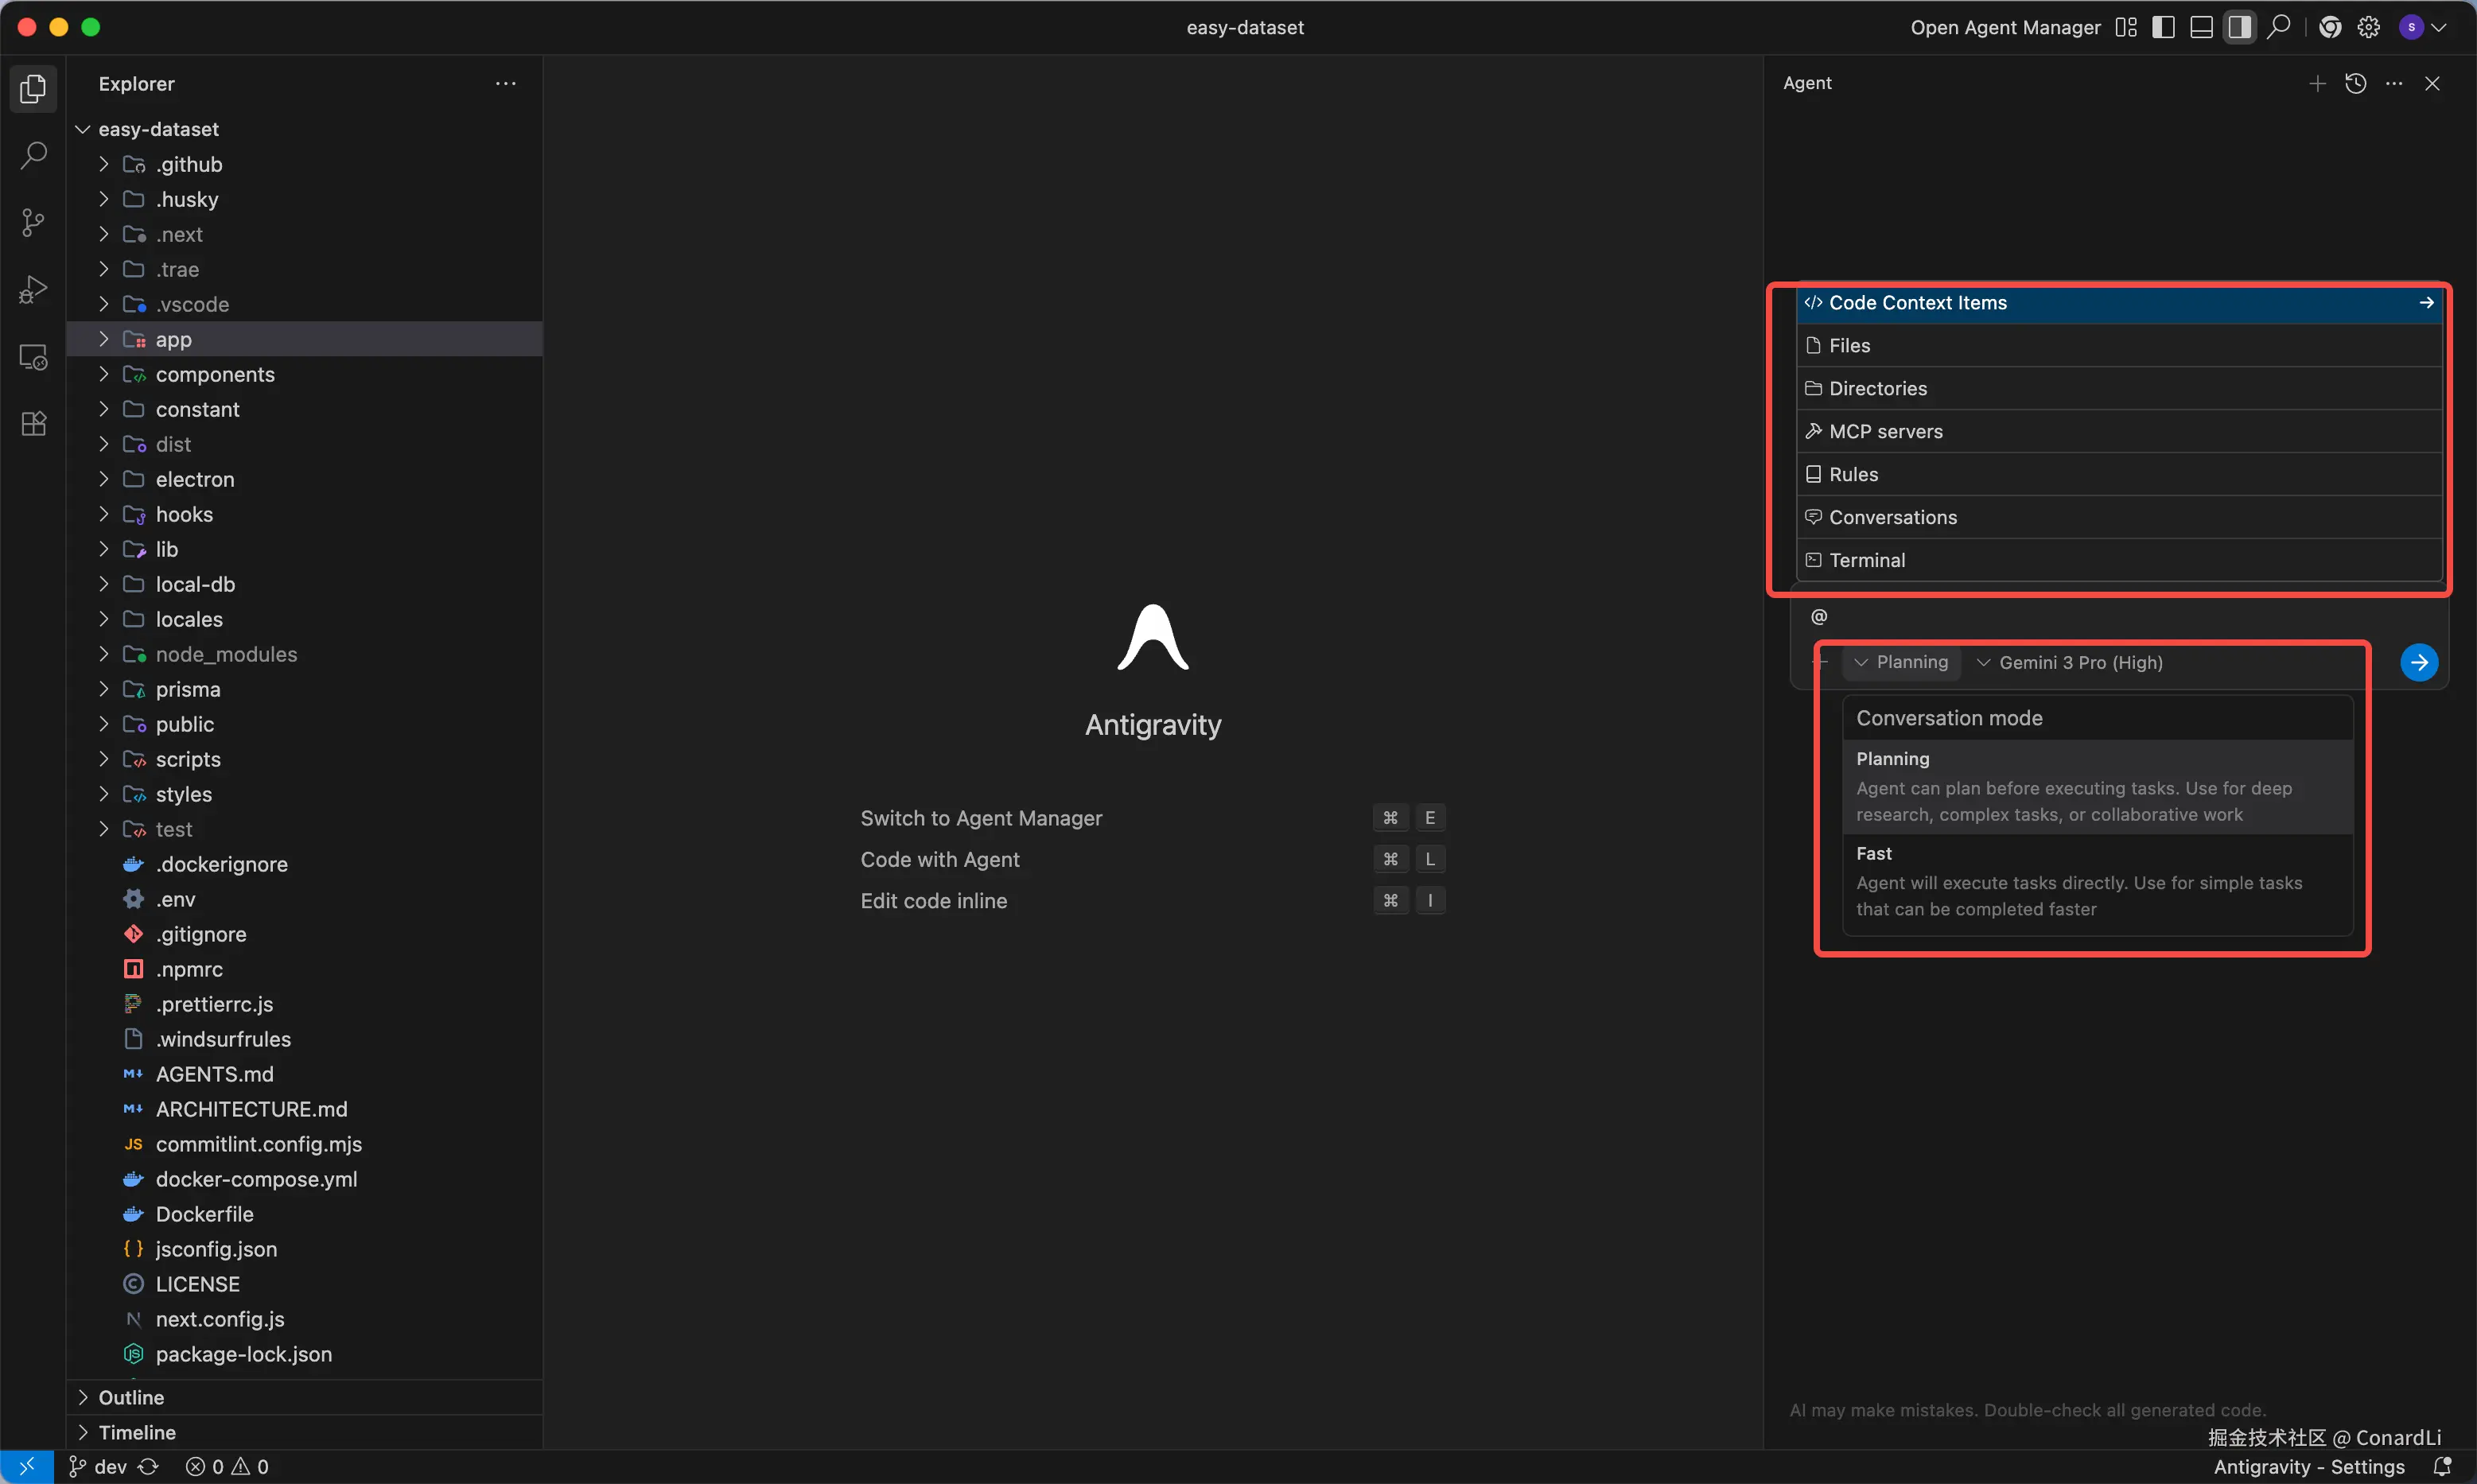Open the Remote Explorer view
The image size is (2477, 1484).
33,357
